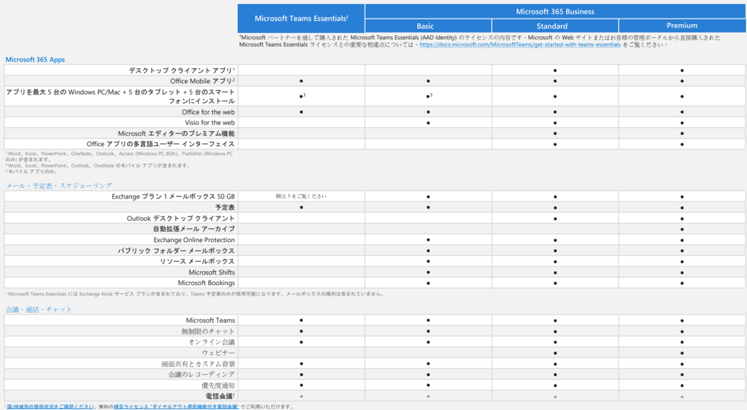Select the Microsoft Teams Essentials column header

coord(301,18)
